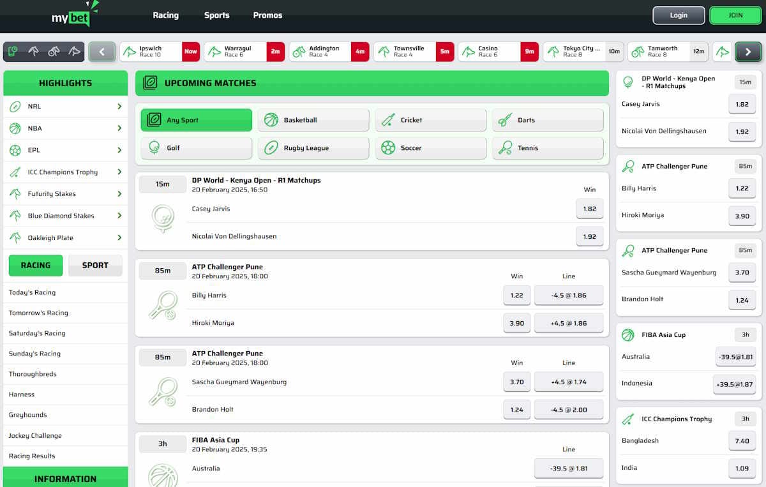766x487 pixels.
Task: Click the NRL rugby ball icon
Action: click(x=15, y=107)
